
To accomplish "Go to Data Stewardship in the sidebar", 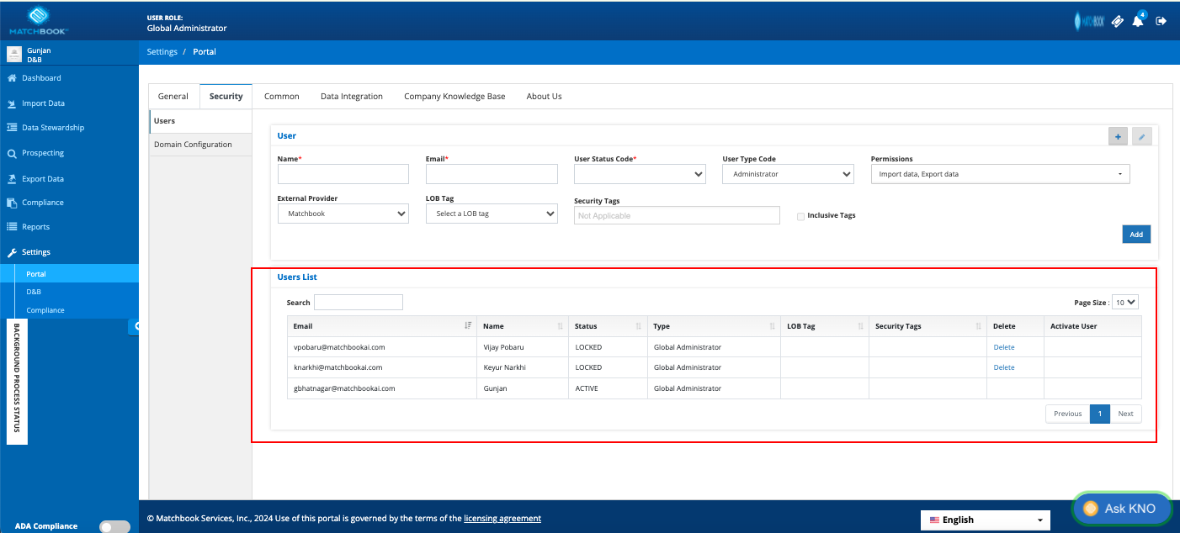I will (53, 128).
